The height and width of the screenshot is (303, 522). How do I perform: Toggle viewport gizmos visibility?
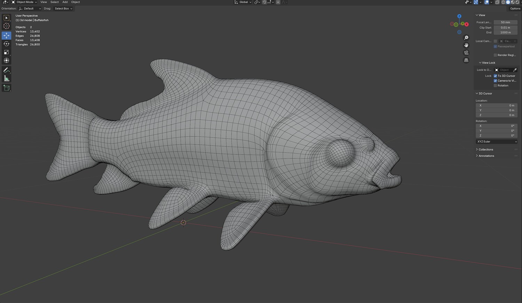[476, 2]
